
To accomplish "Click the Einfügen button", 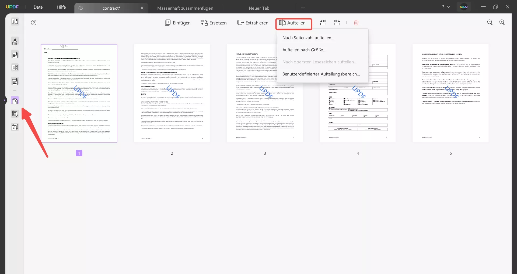I will coord(178,23).
